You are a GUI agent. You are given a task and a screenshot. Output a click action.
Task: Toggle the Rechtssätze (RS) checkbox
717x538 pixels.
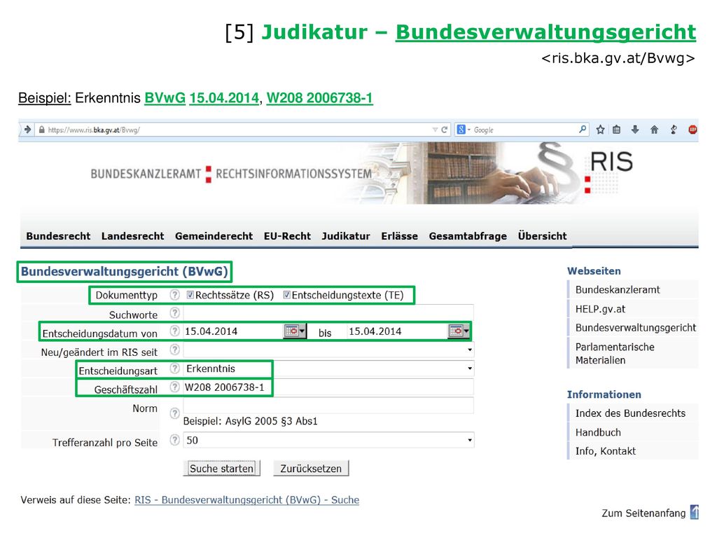tap(190, 295)
